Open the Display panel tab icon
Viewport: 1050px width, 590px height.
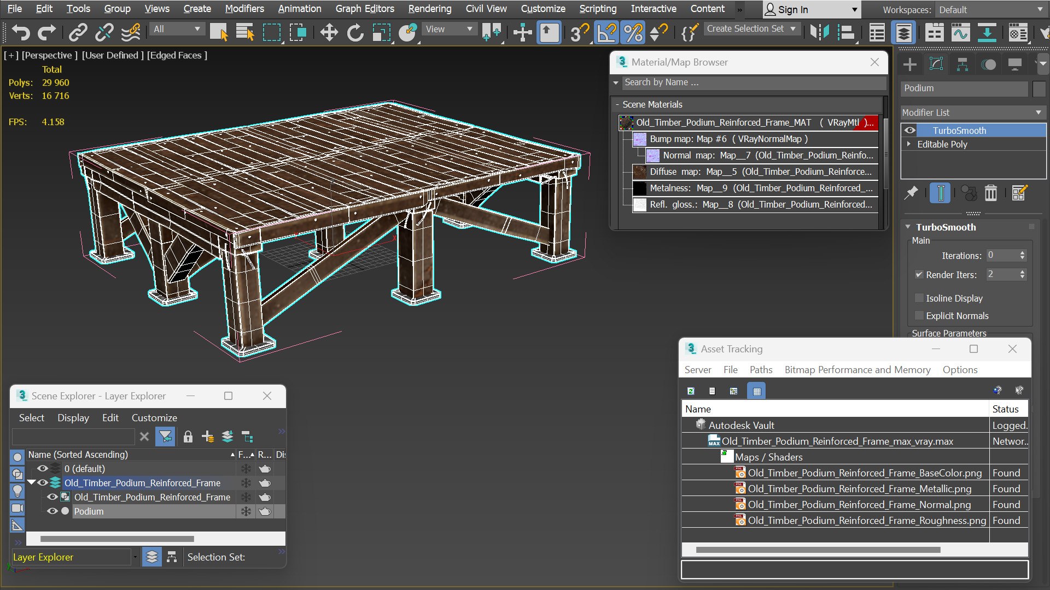click(1015, 64)
